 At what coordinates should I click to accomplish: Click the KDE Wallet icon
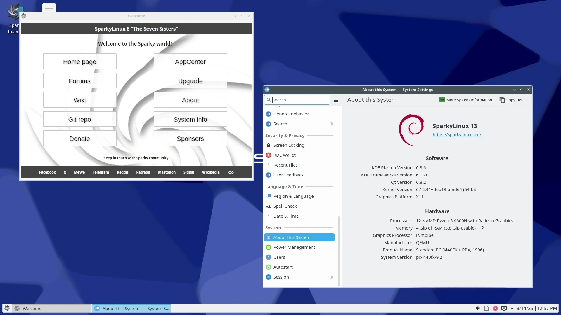pyautogui.click(x=269, y=155)
